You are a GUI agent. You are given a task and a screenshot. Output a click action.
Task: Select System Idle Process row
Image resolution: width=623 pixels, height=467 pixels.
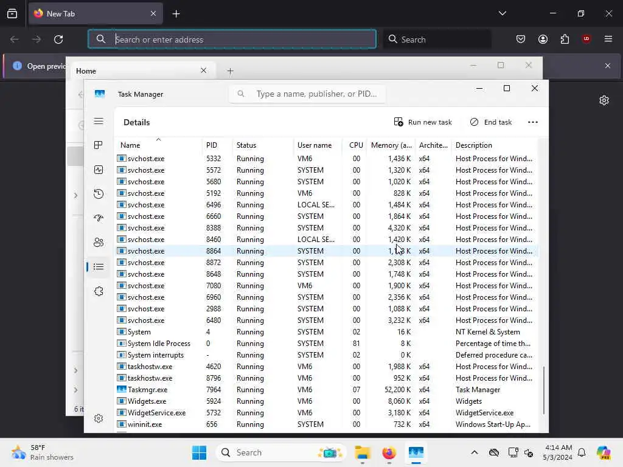327,344
